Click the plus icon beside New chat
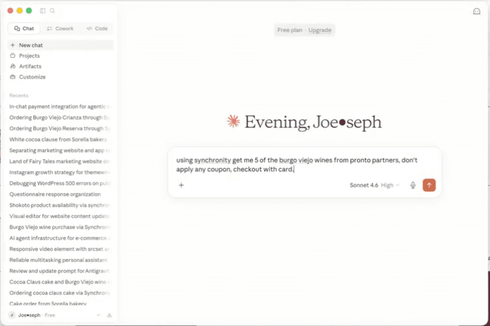Screen dimensions: 490x326 (12, 45)
